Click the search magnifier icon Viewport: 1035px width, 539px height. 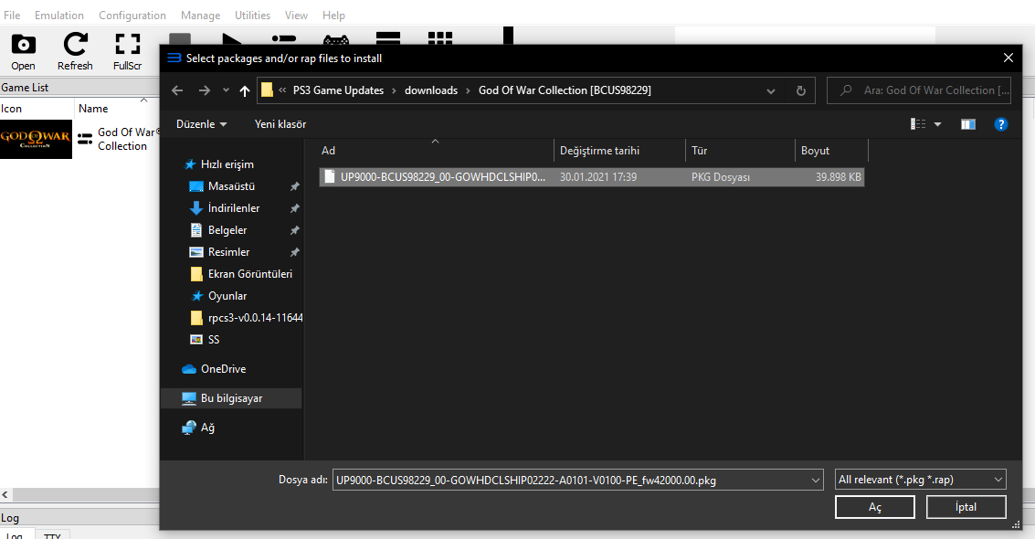846,90
